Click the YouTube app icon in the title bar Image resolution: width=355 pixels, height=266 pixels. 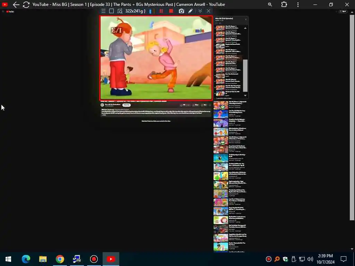[x=5, y=5]
